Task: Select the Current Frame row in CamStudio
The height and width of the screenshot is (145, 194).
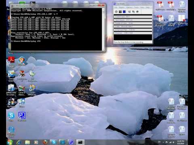Action: (x=133, y=17)
